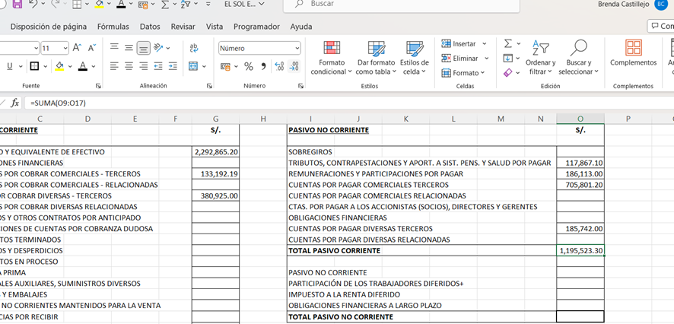The height and width of the screenshot is (324, 674).
Task: Click the Buscar search box
Action: pyautogui.click(x=402, y=5)
